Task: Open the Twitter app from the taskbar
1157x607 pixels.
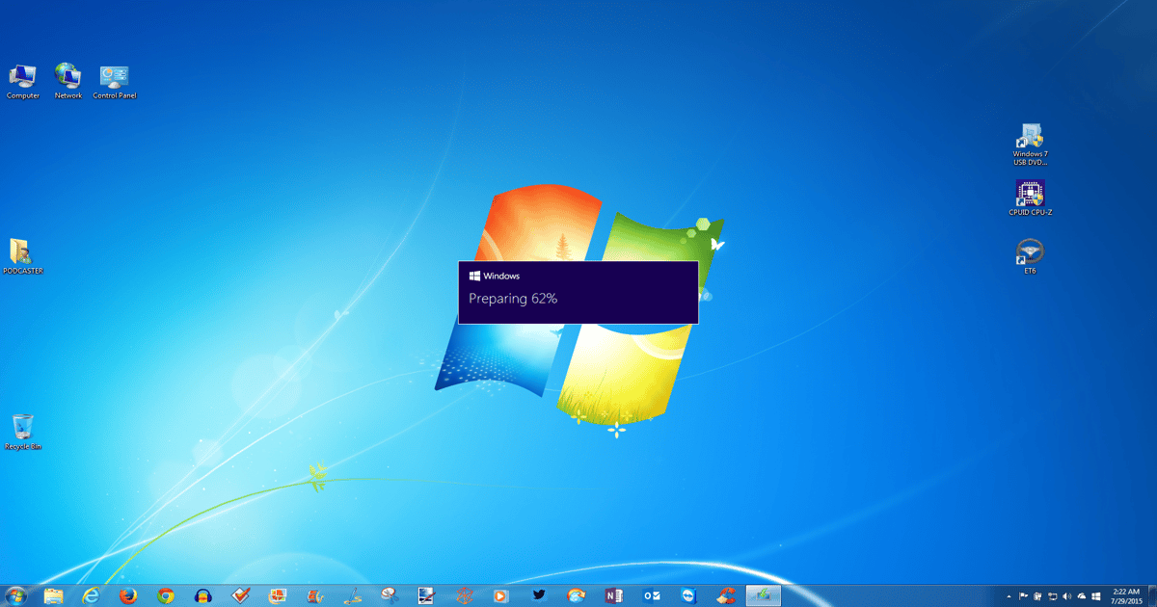Action: [538, 594]
